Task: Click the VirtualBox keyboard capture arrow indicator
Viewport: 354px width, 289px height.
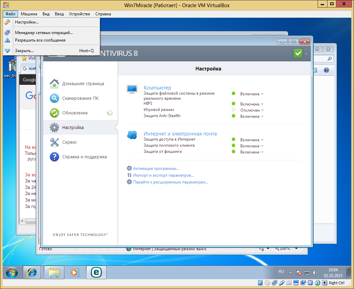Action: click(x=324, y=283)
